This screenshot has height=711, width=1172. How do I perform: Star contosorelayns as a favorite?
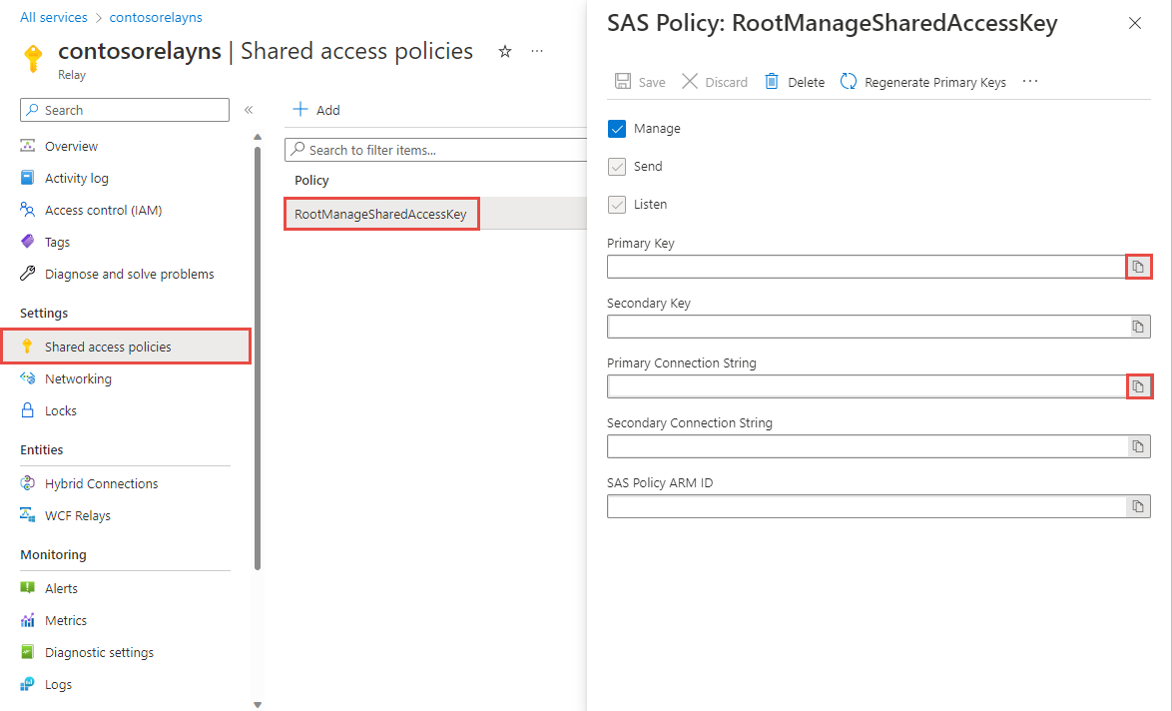tap(504, 51)
